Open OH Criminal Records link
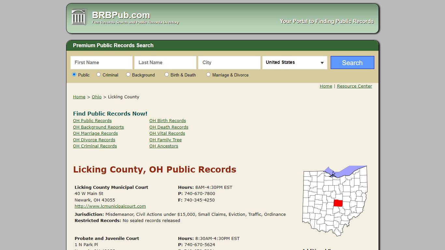Screen dimensions: 445x250 pyautogui.click(x=95, y=146)
